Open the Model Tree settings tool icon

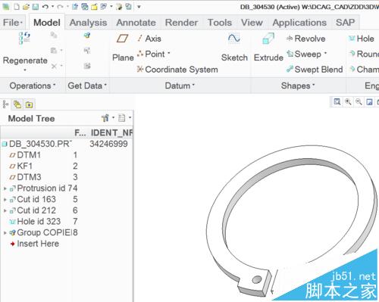105,118
